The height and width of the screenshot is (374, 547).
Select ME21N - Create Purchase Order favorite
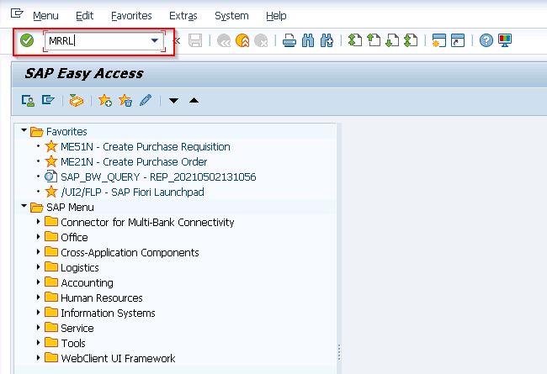pyautogui.click(x=134, y=161)
